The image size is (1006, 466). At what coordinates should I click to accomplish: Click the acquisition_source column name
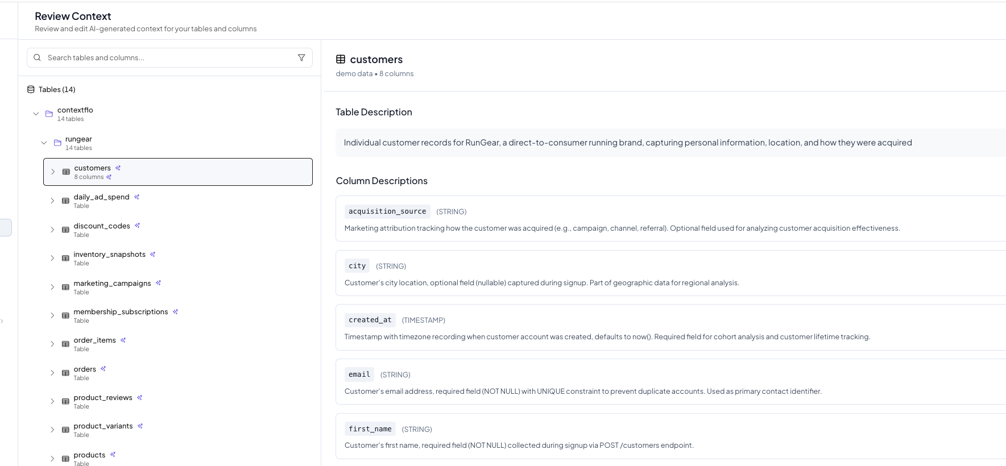(387, 211)
